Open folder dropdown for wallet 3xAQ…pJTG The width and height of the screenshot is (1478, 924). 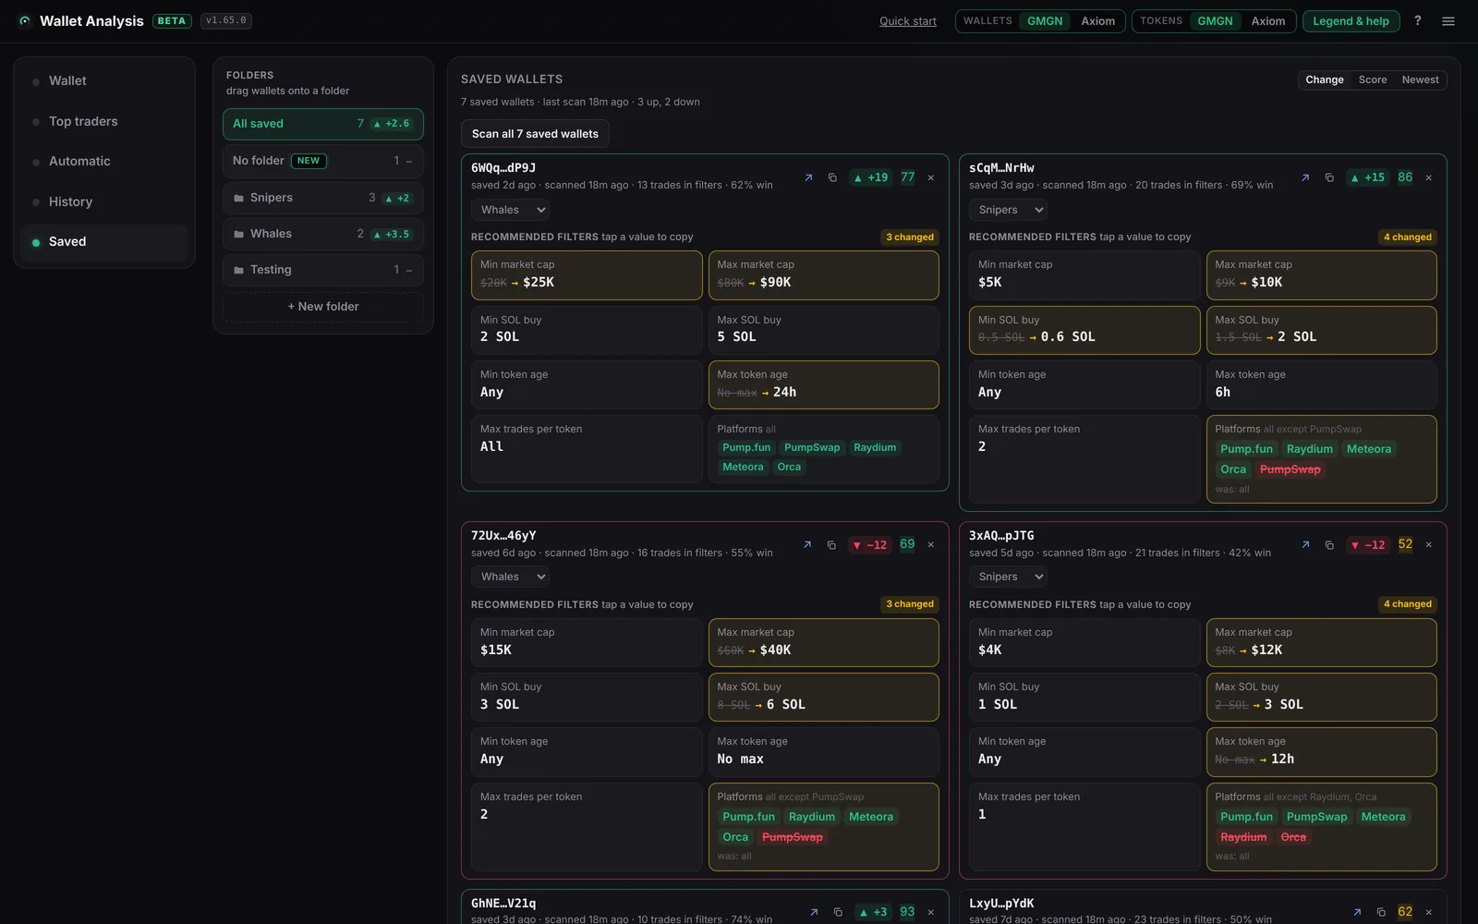tap(1008, 577)
